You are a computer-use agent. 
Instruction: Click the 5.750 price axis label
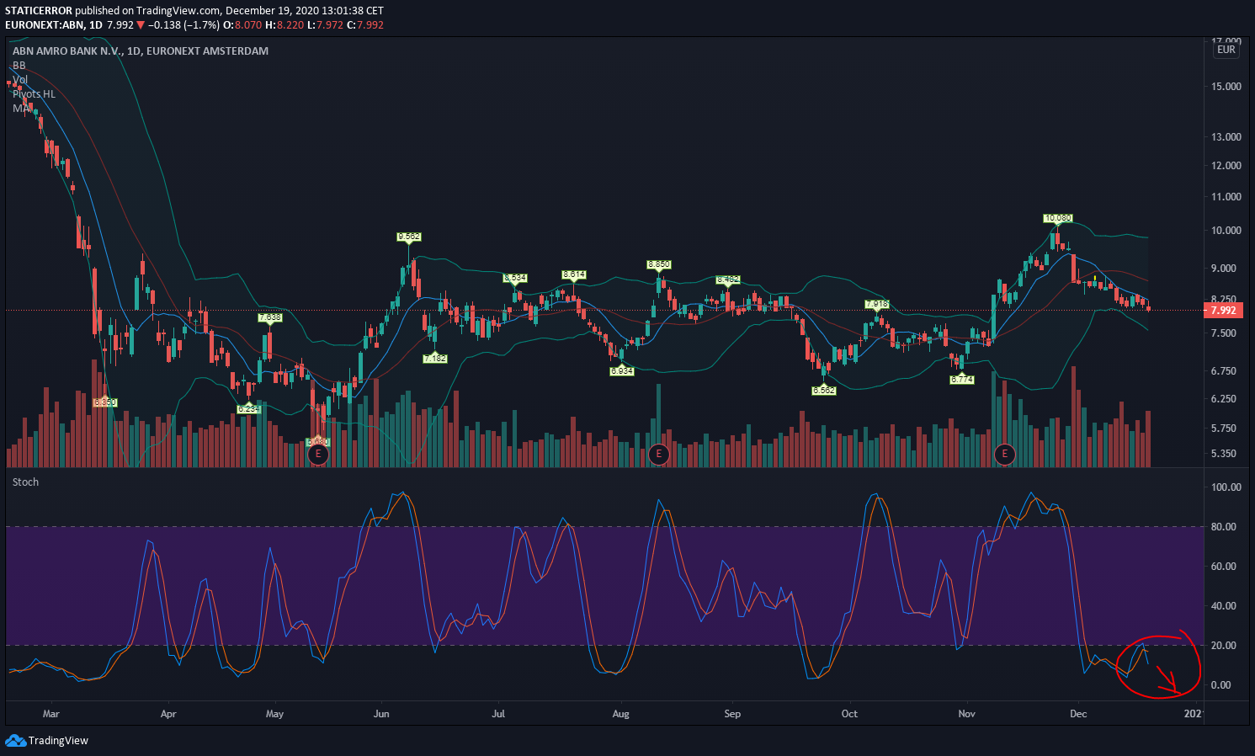pos(1223,429)
